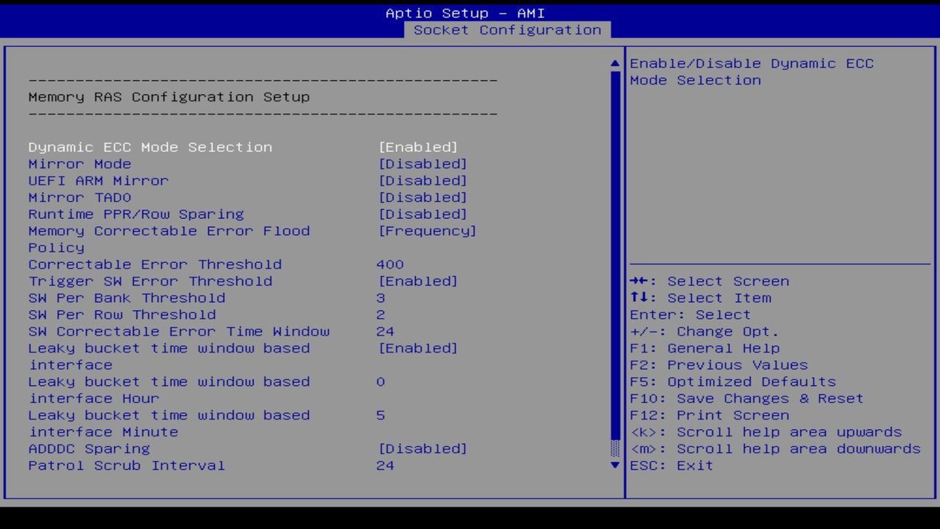
Task: Click the scrollbar down arrow
Action: (614, 465)
